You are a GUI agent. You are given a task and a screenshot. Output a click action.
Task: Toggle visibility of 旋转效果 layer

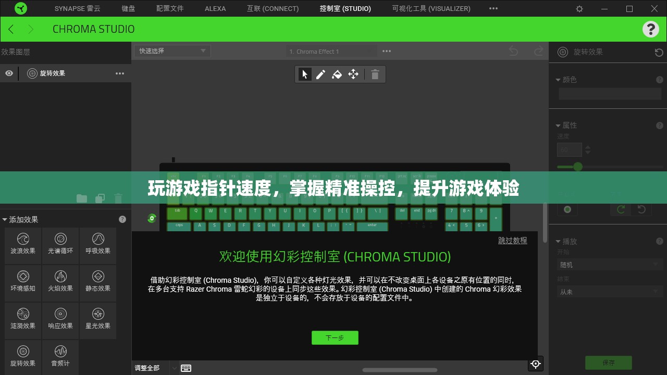pos(9,73)
